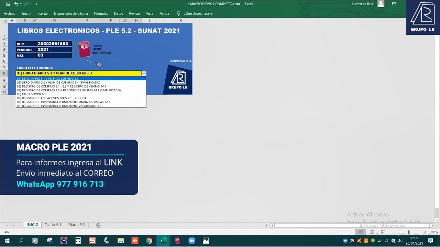Select '05) LIBRO MAYOR 6.1' option
Screen dimensions: 440x247
81,94
